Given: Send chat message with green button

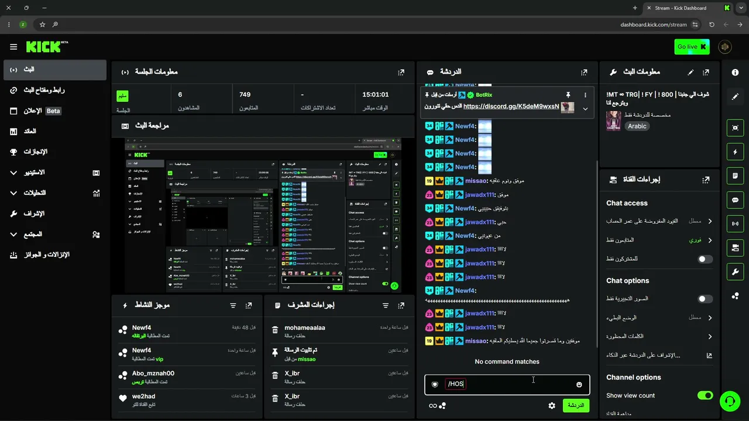Looking at the screenshot, I should [576, 405].
